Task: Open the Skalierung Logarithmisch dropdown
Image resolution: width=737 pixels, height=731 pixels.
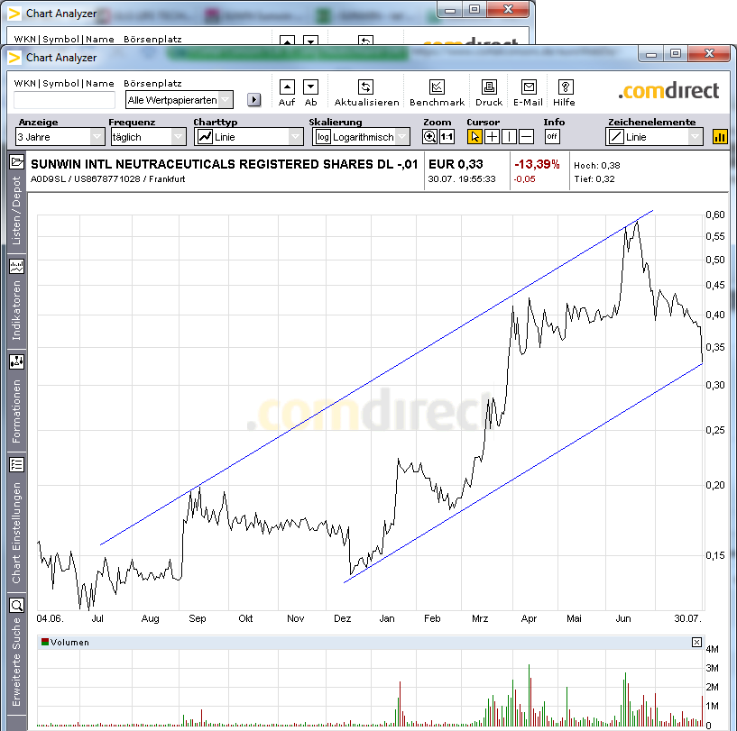Action: pos(361,137)
